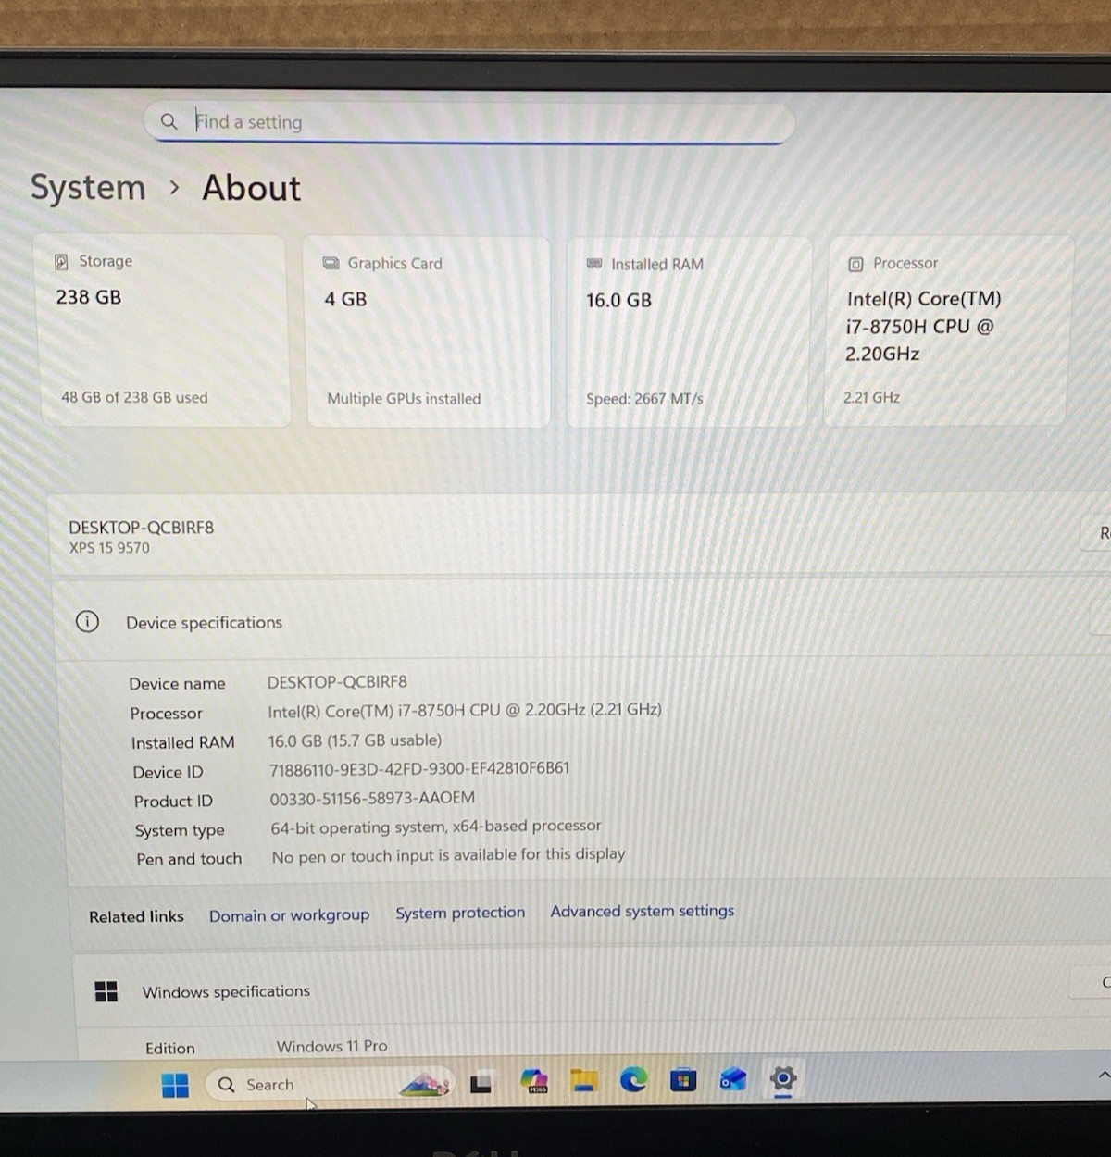The width and height of the screenshot is (1111, 1157).
Task: Open the System protection link
Action: [x=460, y=913]
